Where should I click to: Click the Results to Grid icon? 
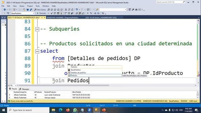[80, 13]
